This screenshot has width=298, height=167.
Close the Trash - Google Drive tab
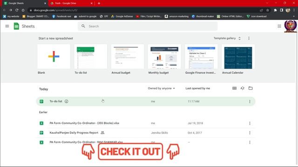pyautogui.click(x=92, y=3)
